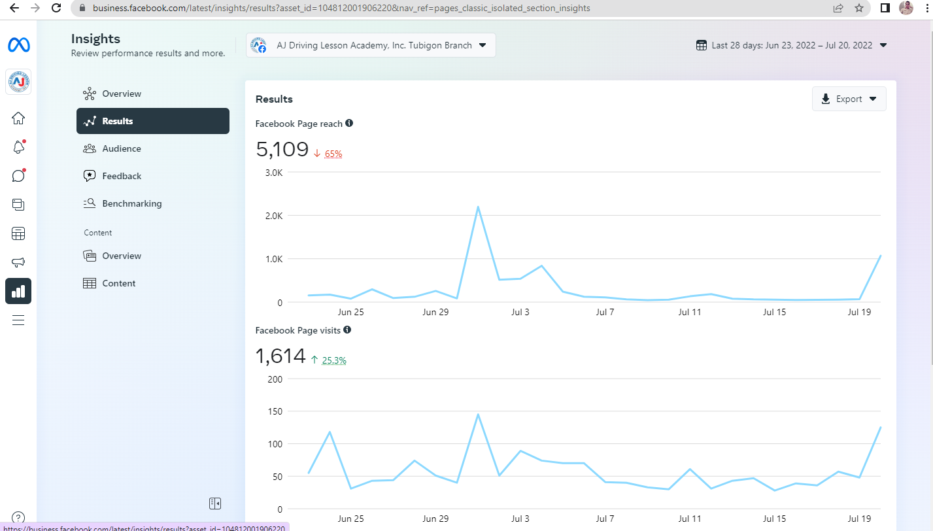Expand the AJ Driving Lesson Academy page selector

[x=371, y=45]
